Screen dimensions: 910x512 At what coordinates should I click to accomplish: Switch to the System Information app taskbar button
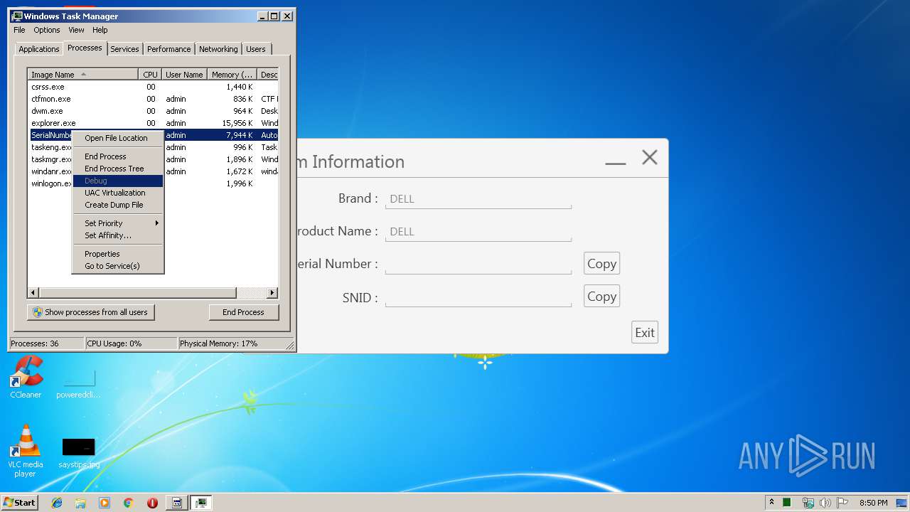(x=177, y=503)
